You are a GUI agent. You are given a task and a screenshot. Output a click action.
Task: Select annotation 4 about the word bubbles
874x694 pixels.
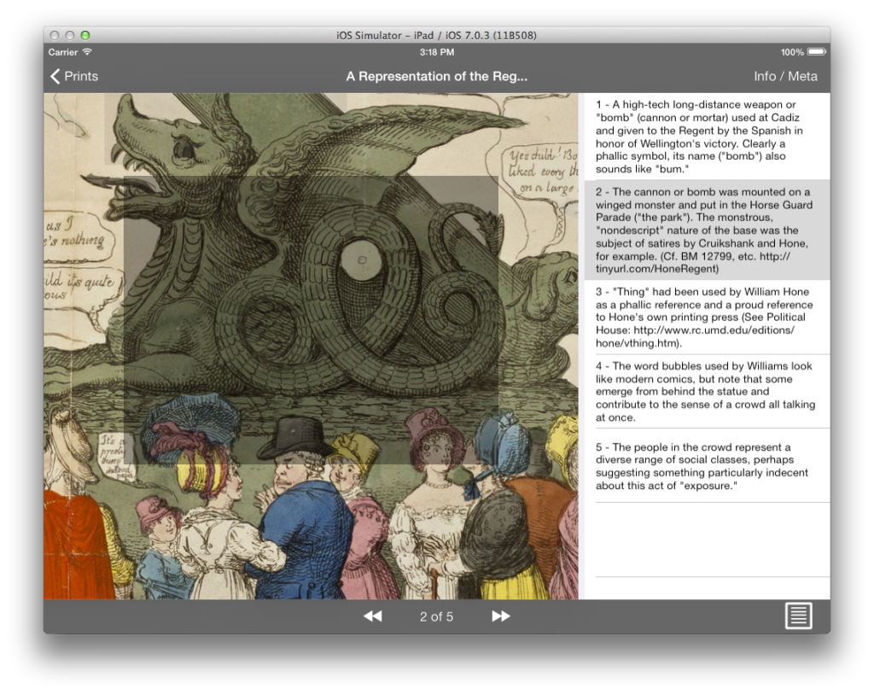(x=707, y=391)
